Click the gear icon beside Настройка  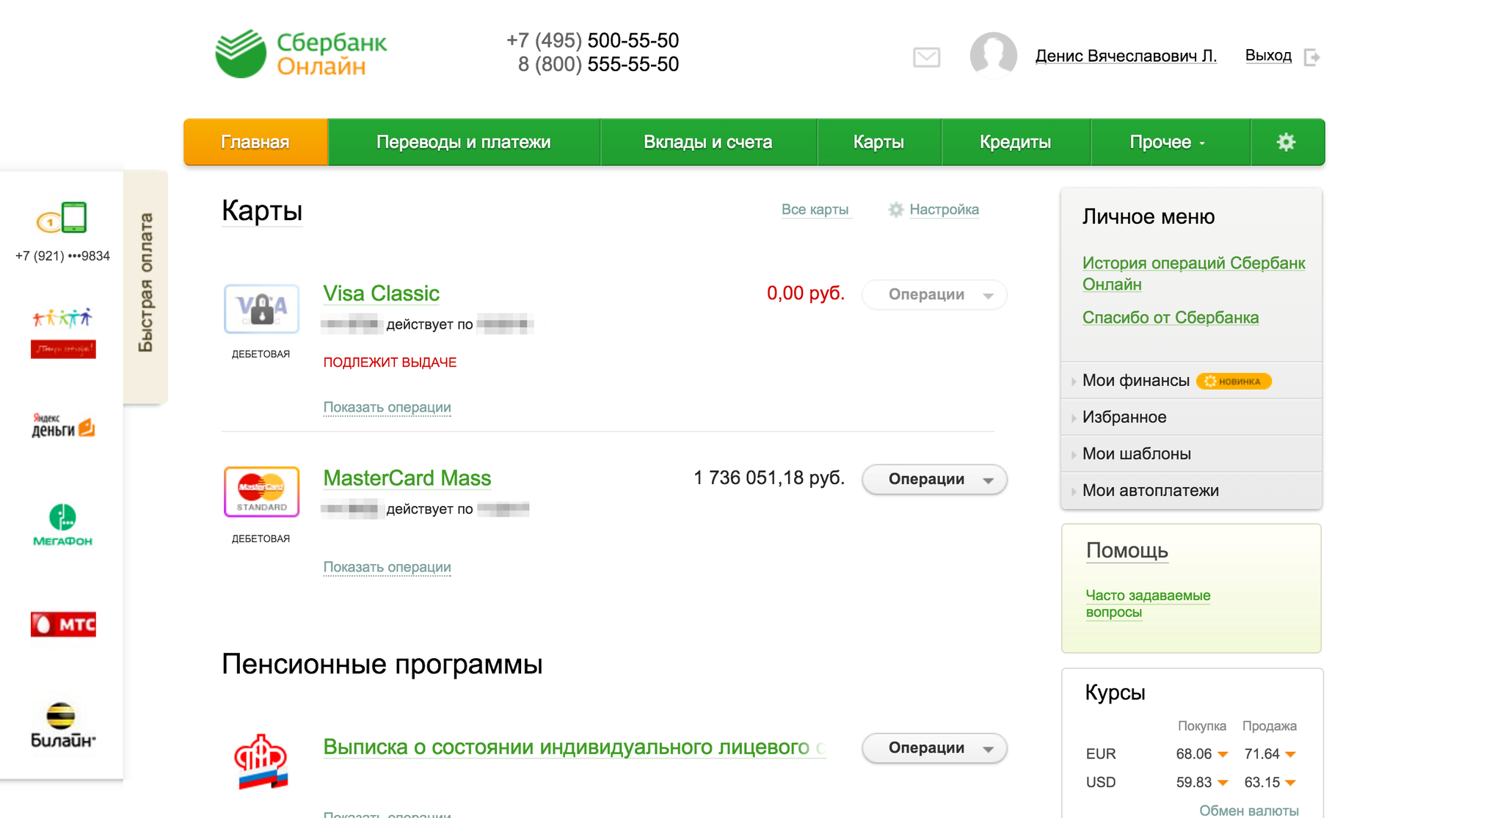point(895,210)
